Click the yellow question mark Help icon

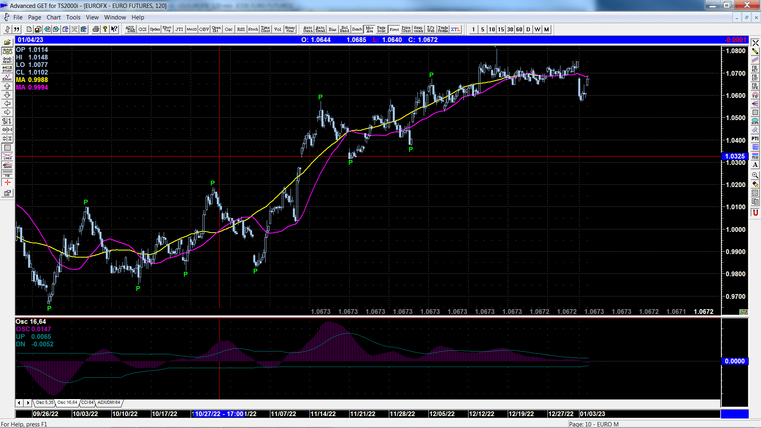[x=105, y=29]
